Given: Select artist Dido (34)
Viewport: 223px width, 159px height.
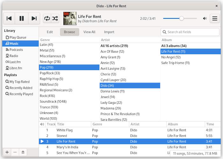Looking at the screenshot, I should [x=130, y=86].
